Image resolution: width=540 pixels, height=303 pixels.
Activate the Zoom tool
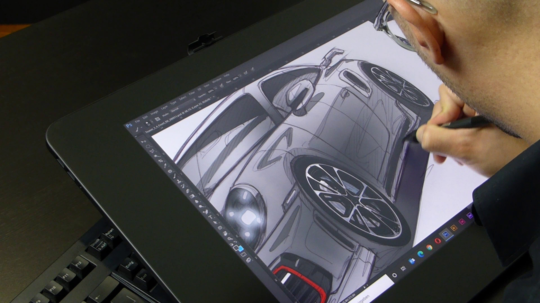[x=230, y=238]
